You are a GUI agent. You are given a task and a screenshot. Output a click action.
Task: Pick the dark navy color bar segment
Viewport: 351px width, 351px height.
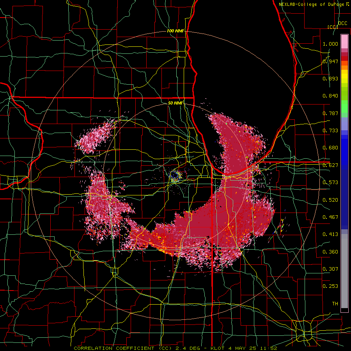(344, 199)
